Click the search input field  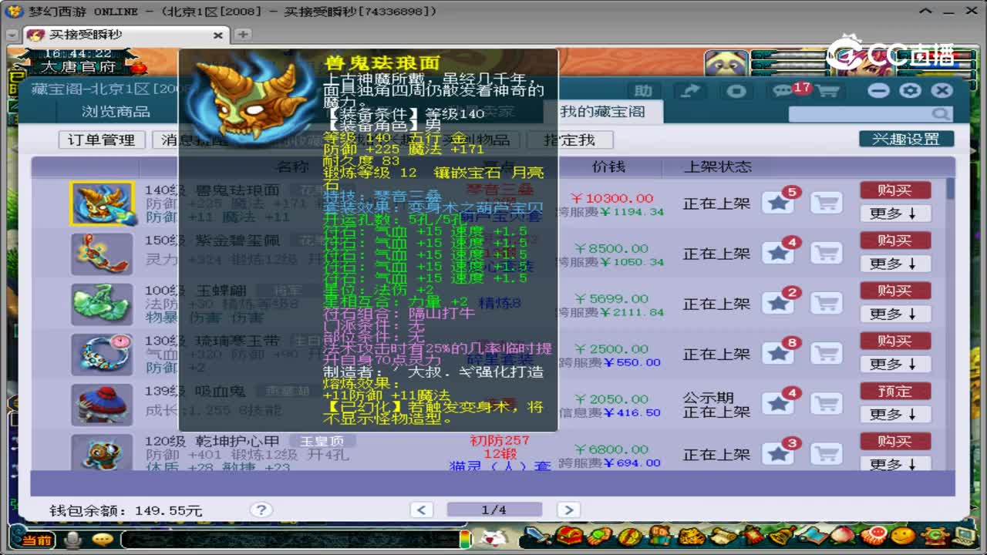pos(860,114)
